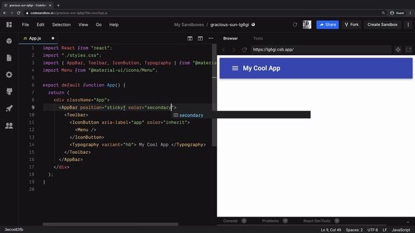
Task: Open the header kebab menu
Action: [408, 25]
